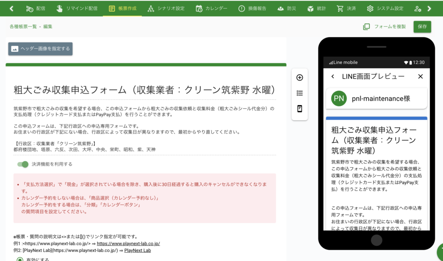Close the LINE画面プレビュー with X
Viewport: 443px width, 261px height.
(x=421, y=76)
